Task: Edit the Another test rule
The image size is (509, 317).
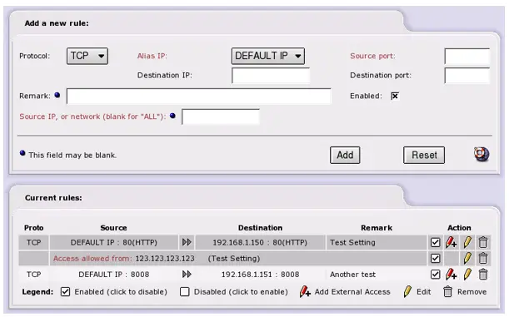Action: [x=467, y=275]
